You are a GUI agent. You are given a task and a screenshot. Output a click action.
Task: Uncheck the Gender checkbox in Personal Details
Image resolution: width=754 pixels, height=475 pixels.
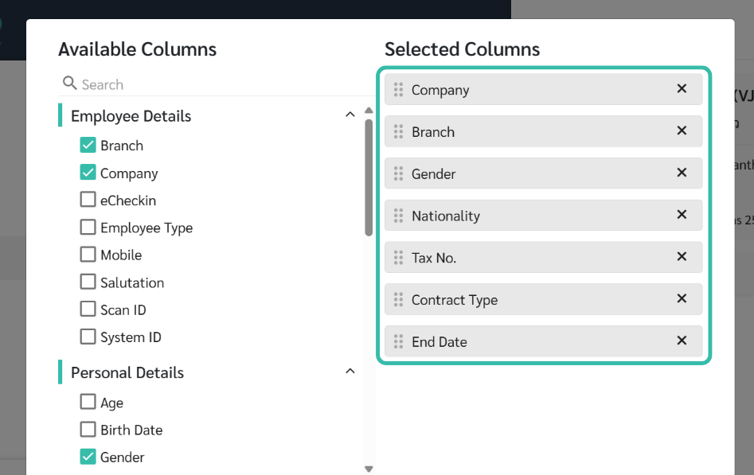88,456
